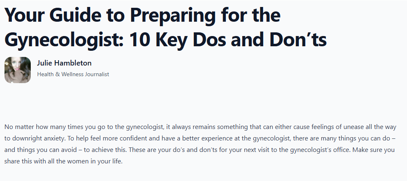This screenshot has width=407, height=181.
Task: Click the closing words "in your life"
Action: [107, 161]
